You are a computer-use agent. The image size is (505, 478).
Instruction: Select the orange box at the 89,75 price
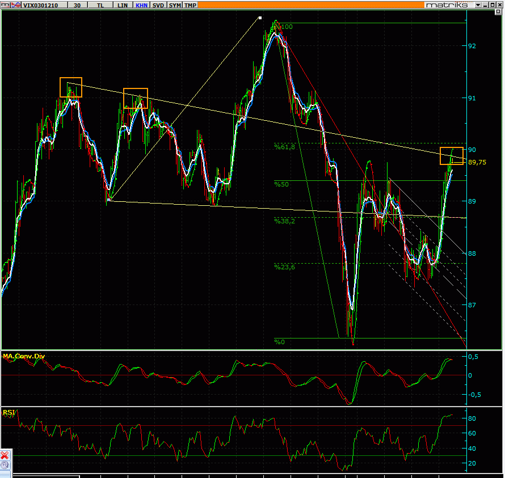click(x=452, y=155)
